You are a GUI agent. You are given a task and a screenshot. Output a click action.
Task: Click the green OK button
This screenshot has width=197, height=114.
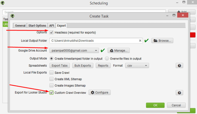coord(155,105)
